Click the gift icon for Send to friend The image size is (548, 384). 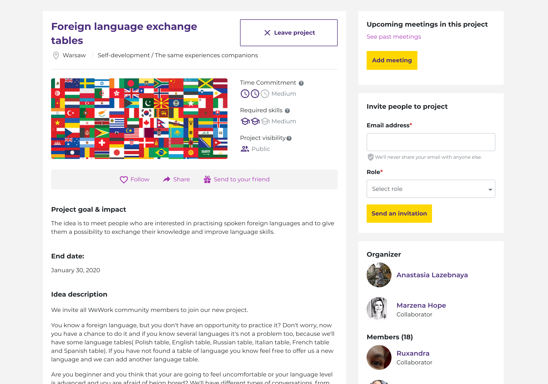[x=207, y=179]
